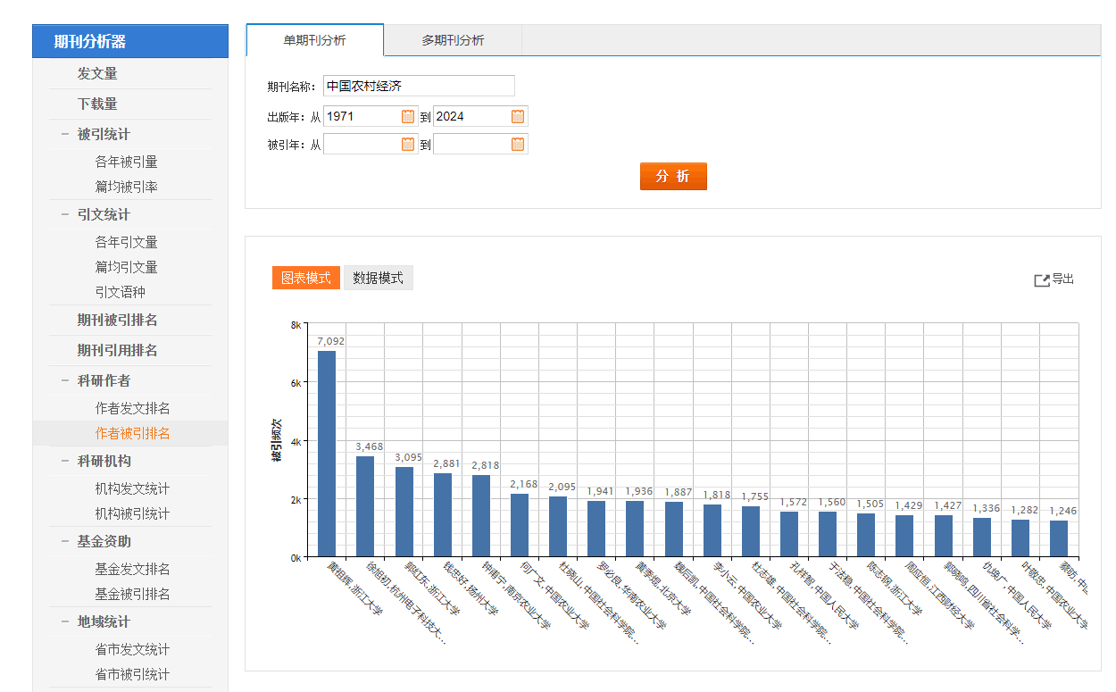The height and width of the screenshot is (692, 1116).
Task: Click the 期刊名称 input field
Action: [x=419, y=86]
